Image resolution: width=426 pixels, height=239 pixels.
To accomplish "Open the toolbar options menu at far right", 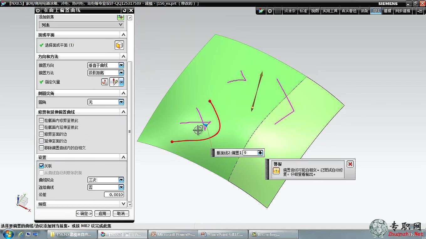I will coord(419,11).
